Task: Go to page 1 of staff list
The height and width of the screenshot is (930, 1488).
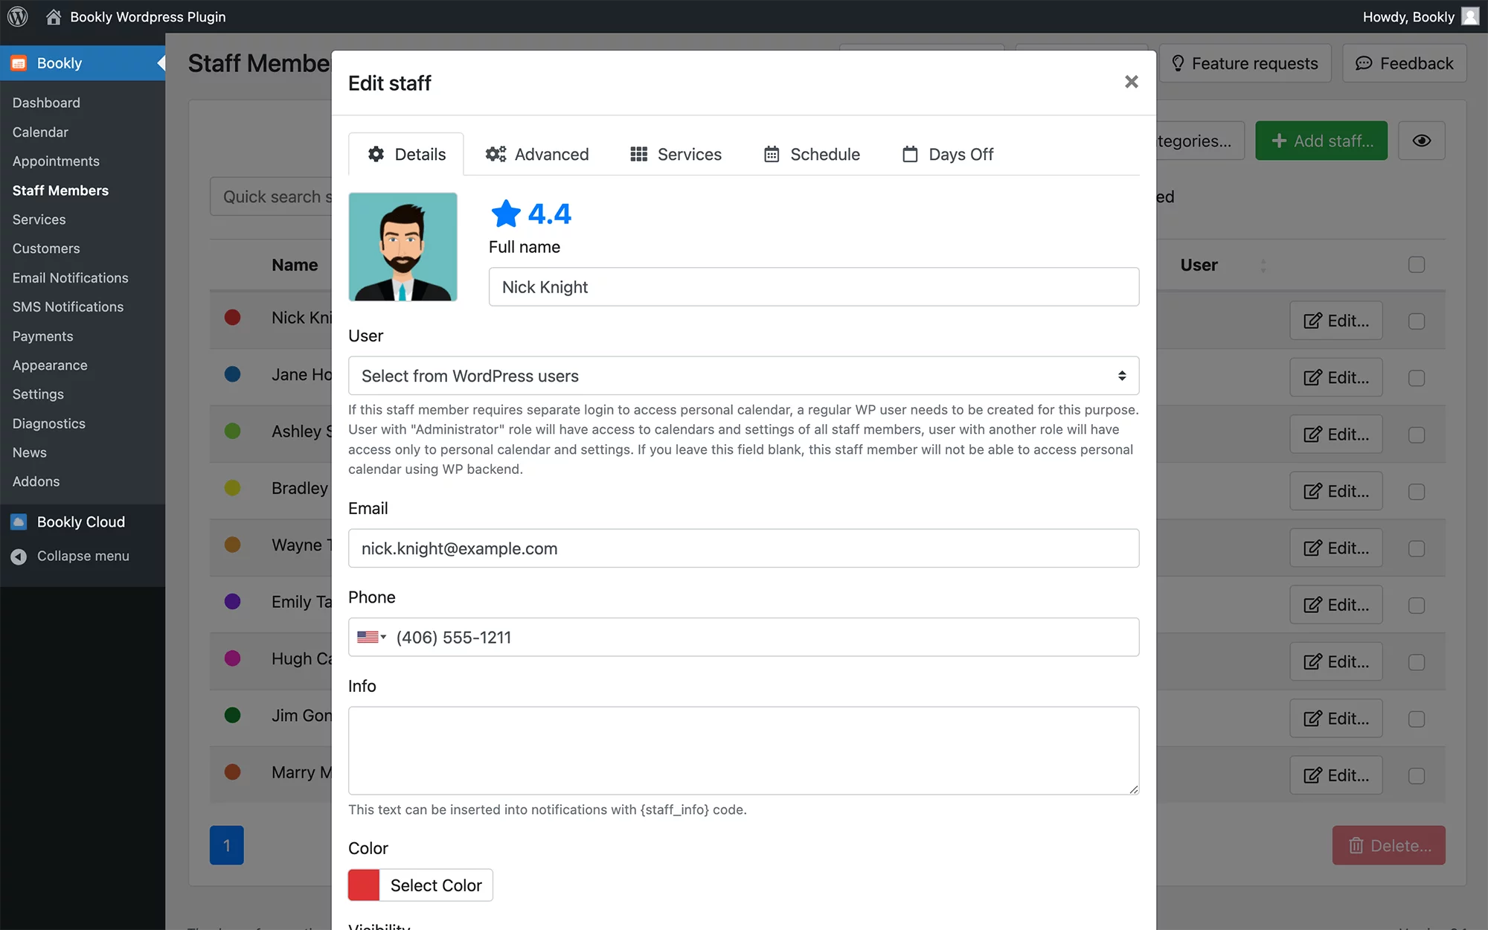Action: coord(227,845)
